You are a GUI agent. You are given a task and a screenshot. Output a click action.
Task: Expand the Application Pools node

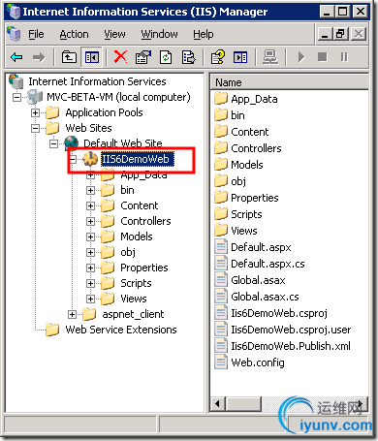tap(35, 112)
